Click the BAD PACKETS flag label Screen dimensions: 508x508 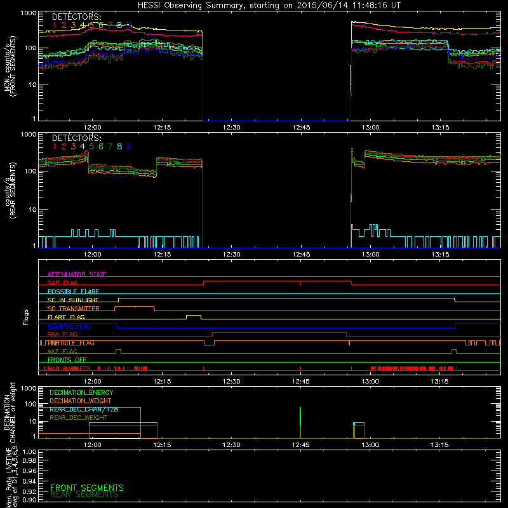pyautogui.click(x=69, y=369)
